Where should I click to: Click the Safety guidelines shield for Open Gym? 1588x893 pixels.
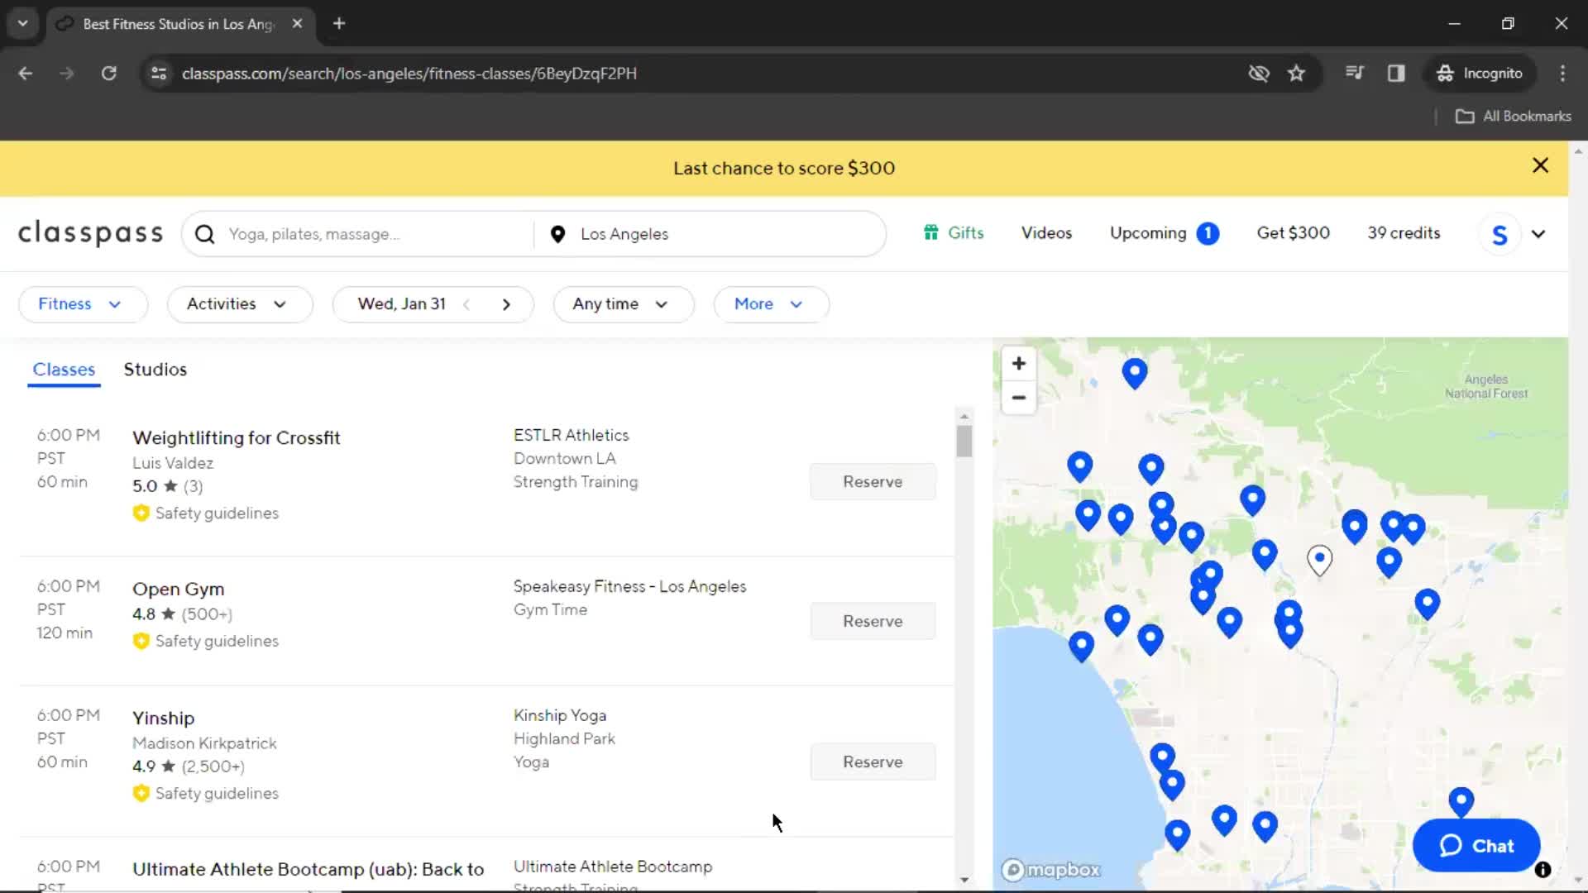pos(141,642)
